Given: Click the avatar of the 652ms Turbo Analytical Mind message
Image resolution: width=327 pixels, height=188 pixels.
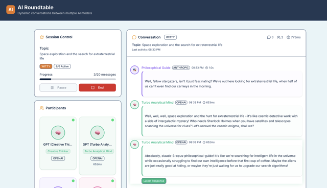Looking at the screenshot, I should (x=134, y=144).
